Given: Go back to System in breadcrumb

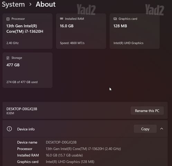Looking at the screenshot, I should [13, 4].
